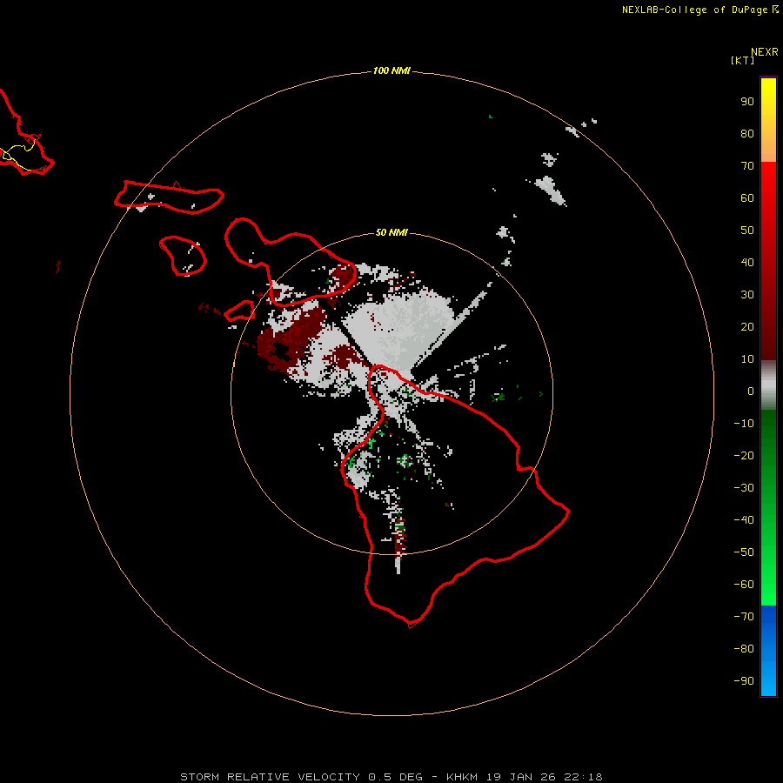Click the -90 value on velocity scale
The height and width of the screenshot is (783, 783).
(x=744, y=681)
